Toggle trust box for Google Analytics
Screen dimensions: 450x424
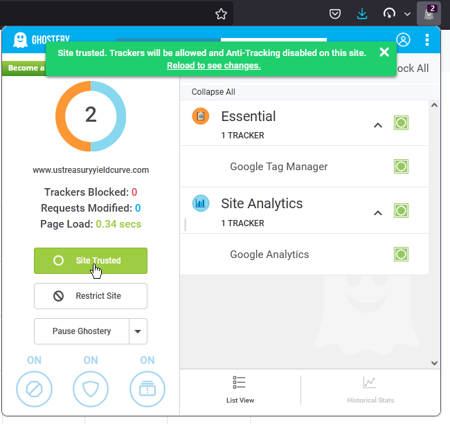pos(401,254)
